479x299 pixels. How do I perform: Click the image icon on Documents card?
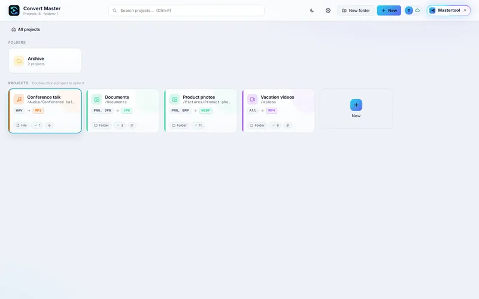97,99
